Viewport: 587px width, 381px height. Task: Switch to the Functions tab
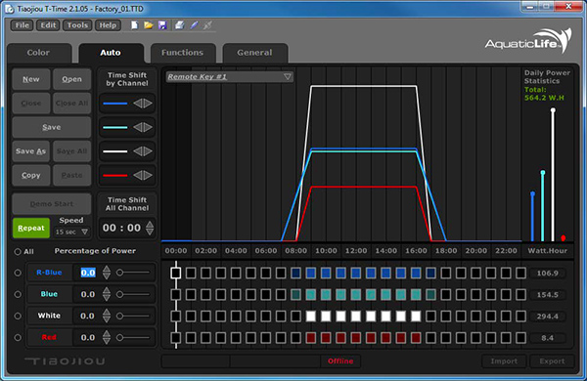pos(183,53)
